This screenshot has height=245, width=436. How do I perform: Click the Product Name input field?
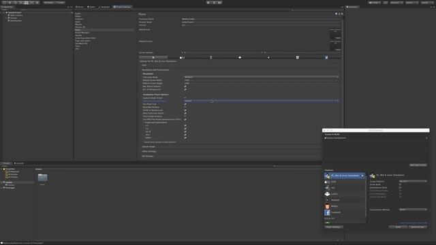(x=261, y=22)
